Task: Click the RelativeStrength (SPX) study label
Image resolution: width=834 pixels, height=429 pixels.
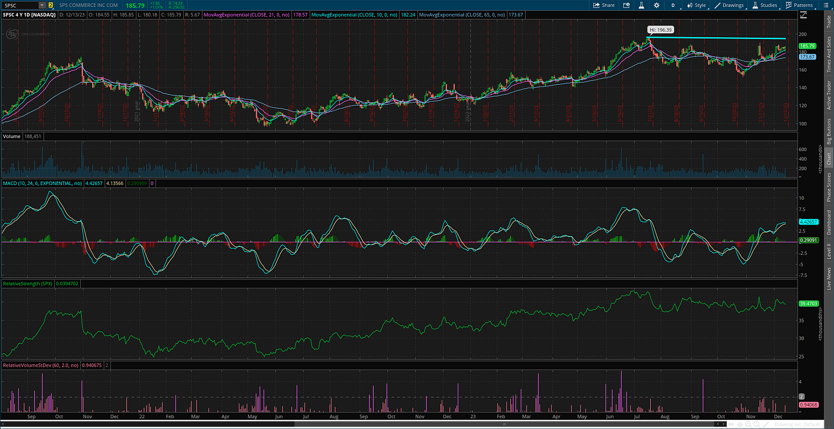Action: pos(28,284)
